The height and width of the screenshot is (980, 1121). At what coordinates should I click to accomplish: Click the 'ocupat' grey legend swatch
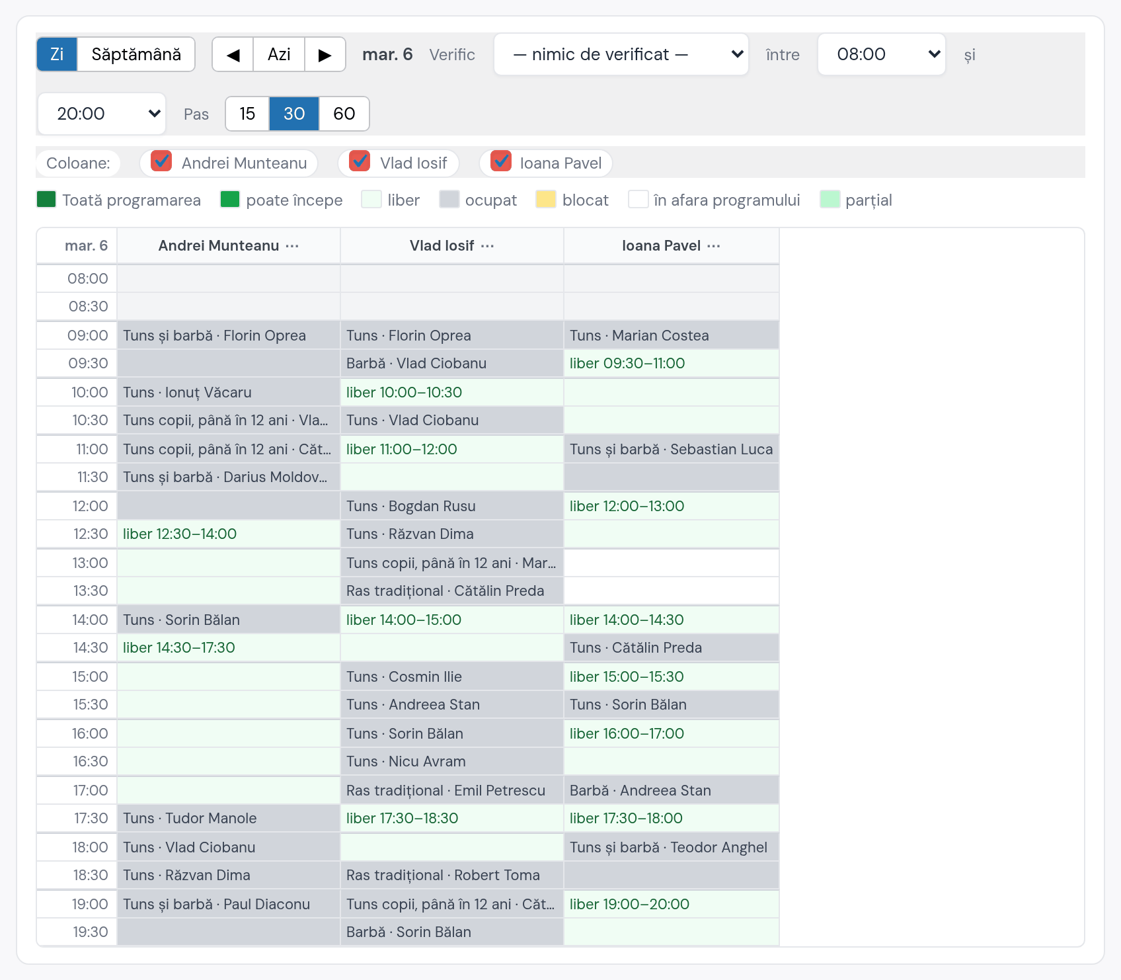coord(449,199)
